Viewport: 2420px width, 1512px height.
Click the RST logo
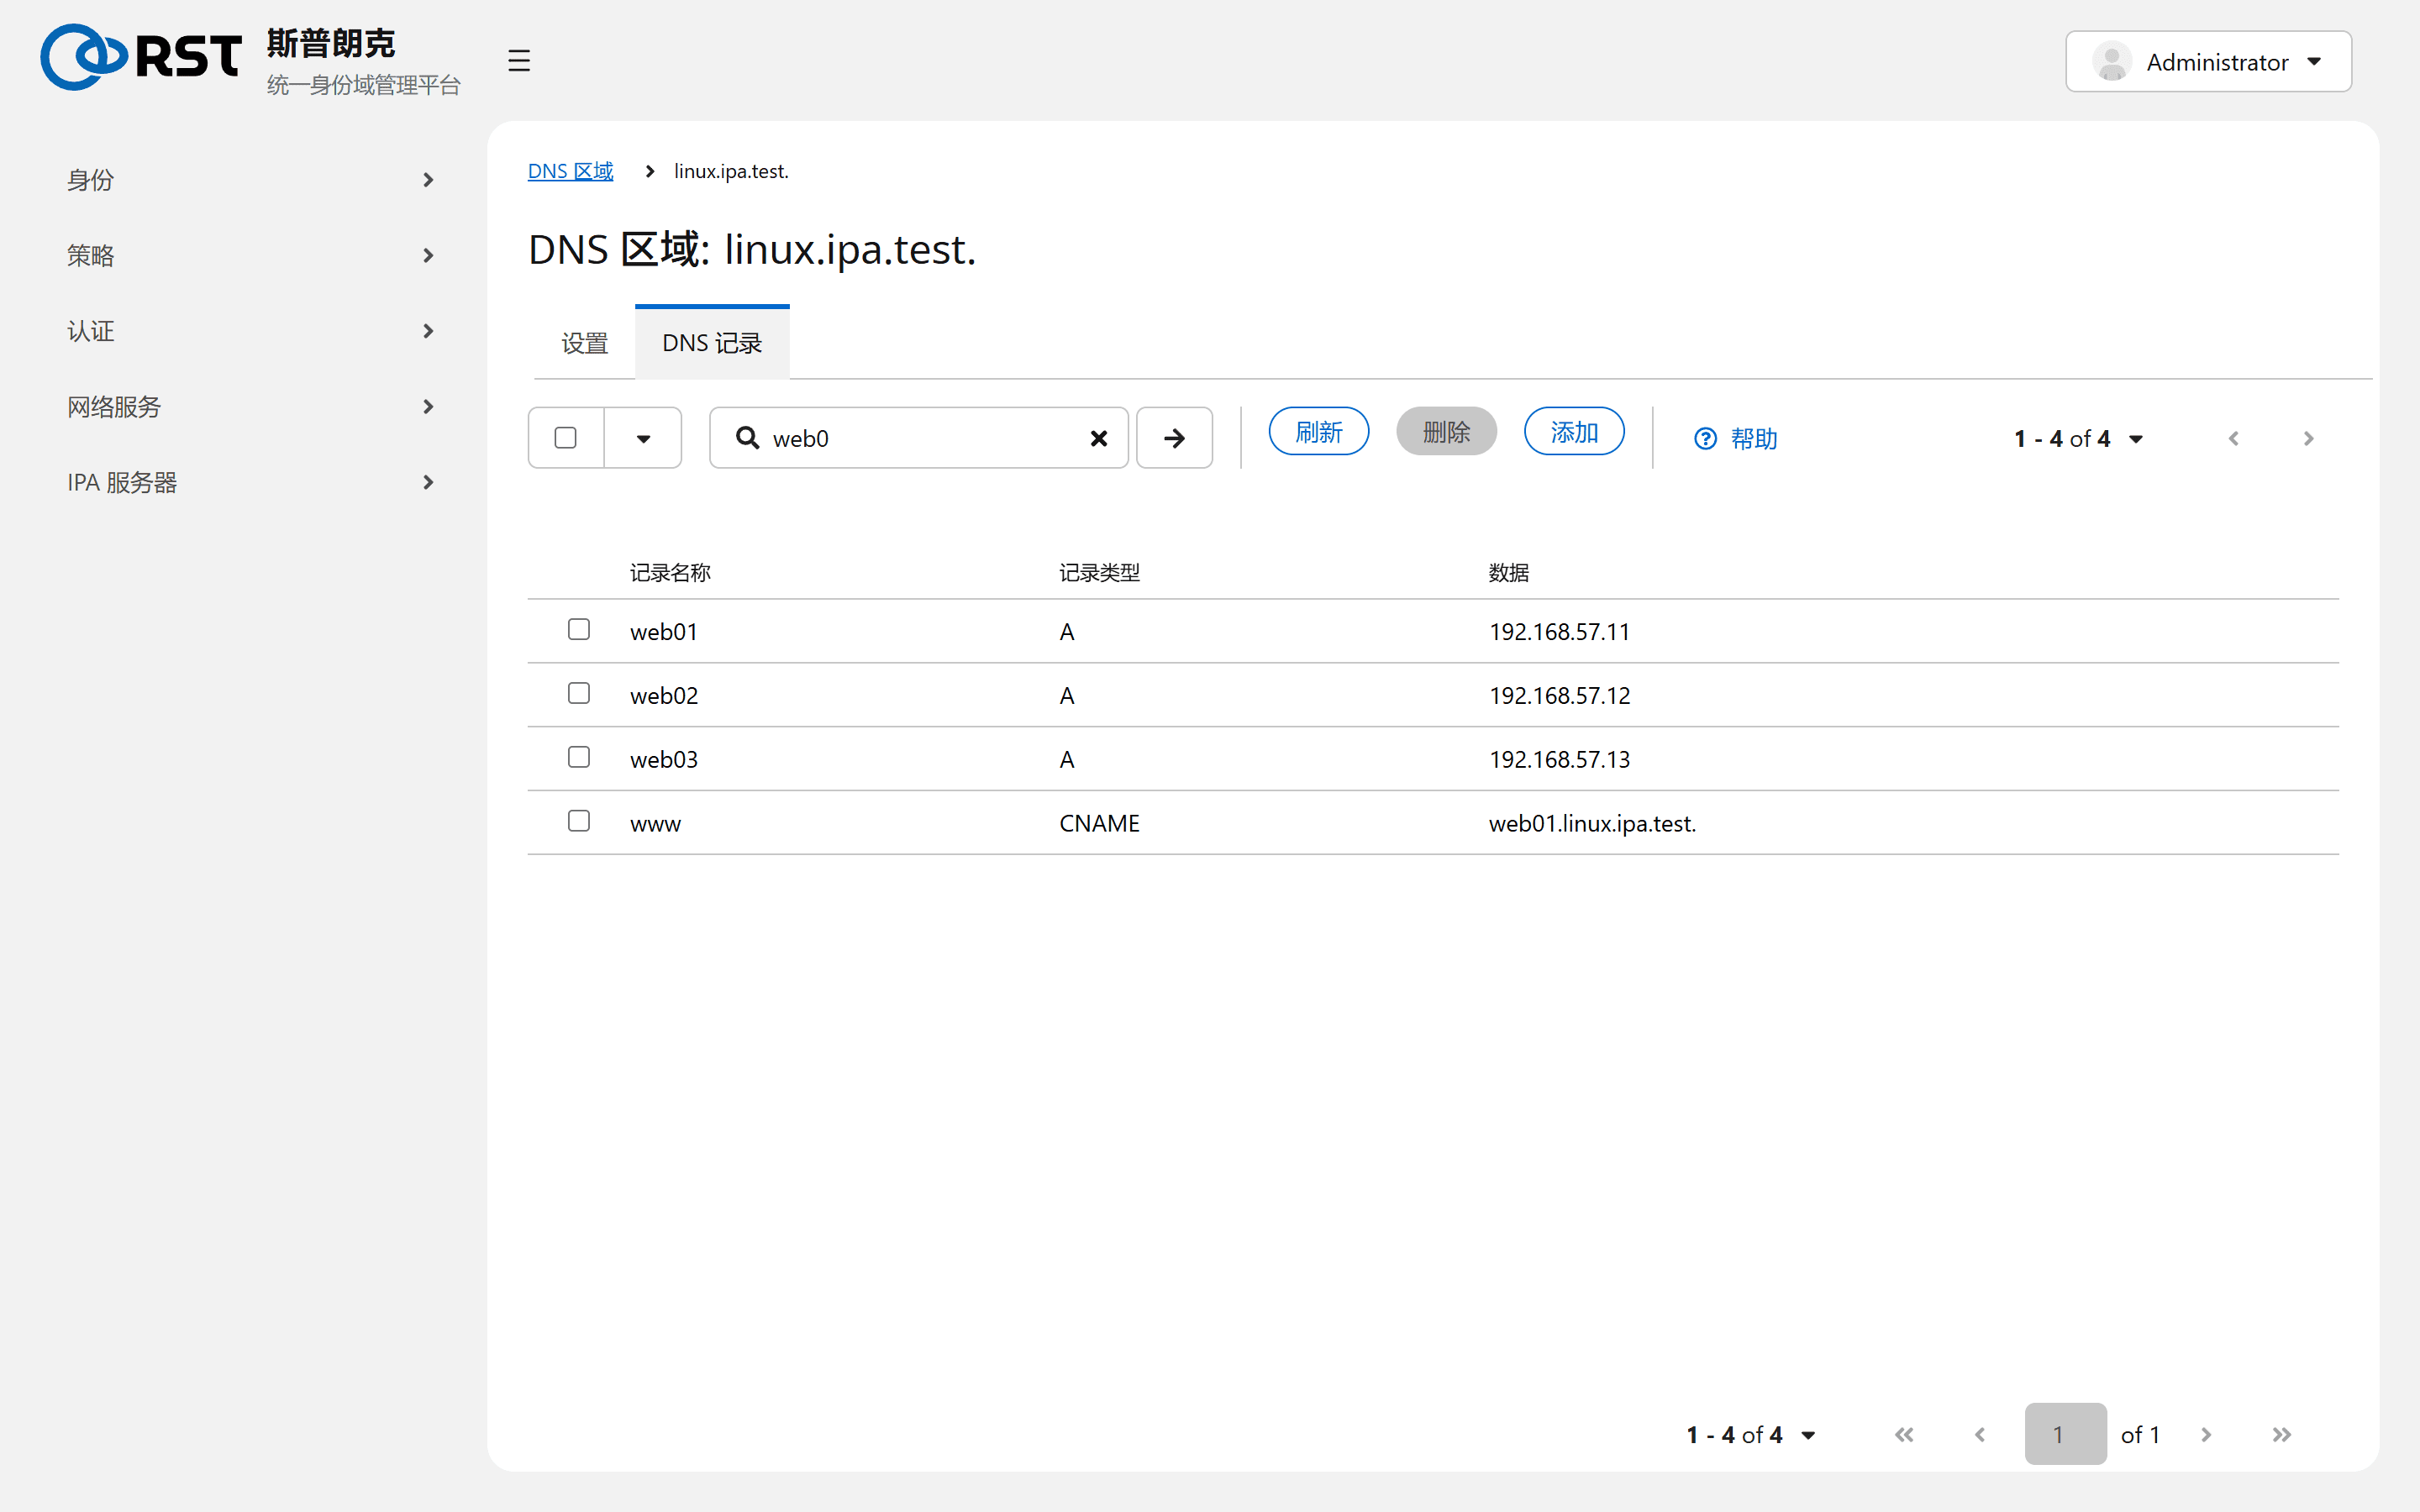(140, 57)
